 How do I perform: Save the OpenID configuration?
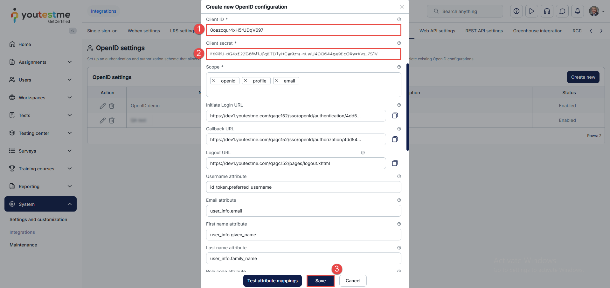tap(320, 281)
